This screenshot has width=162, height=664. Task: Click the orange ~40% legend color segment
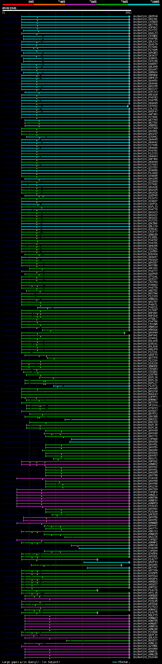49,5
